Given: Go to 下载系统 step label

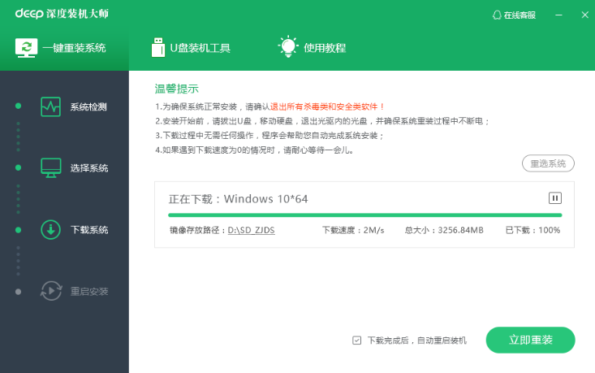Looking at the screenshot, I should [x=89, y=230].
